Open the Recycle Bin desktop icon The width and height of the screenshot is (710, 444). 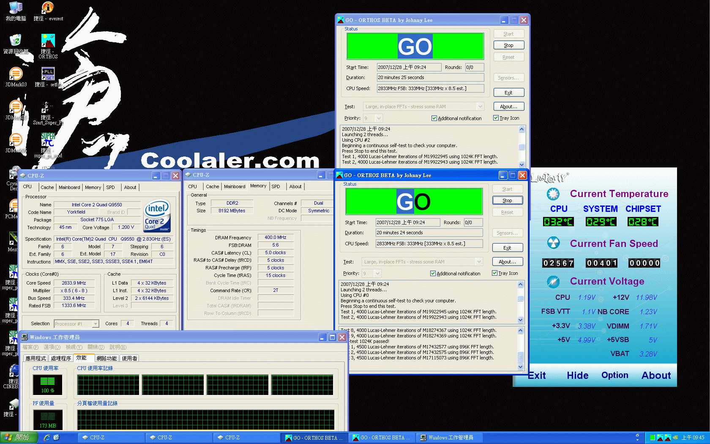tap(16, 40)
